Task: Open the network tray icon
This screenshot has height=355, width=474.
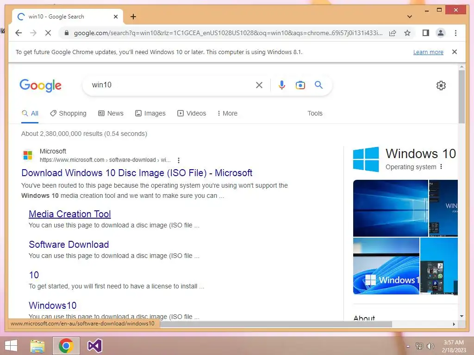Action: [419, 346]
